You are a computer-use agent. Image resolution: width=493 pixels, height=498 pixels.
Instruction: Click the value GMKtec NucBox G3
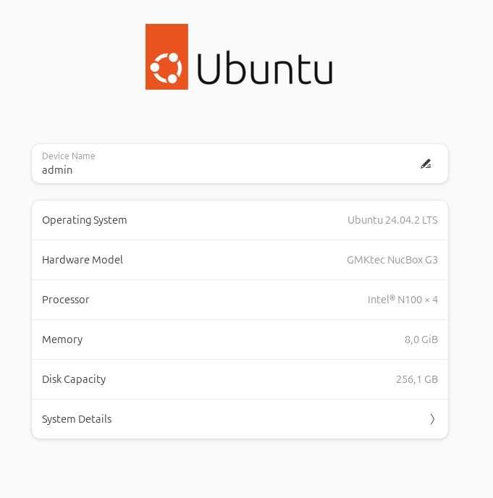392,260
